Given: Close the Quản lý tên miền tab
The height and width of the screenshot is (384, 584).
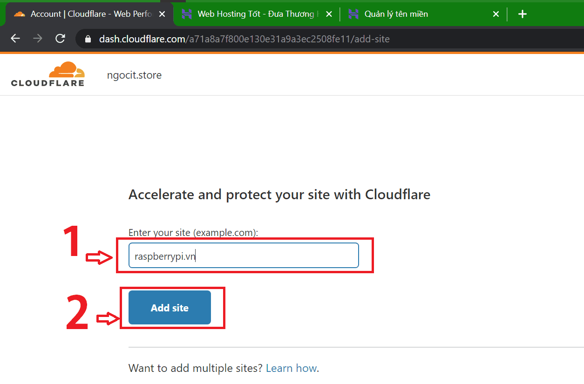Looking at the screenshot, I should click(x=496, y=14).
